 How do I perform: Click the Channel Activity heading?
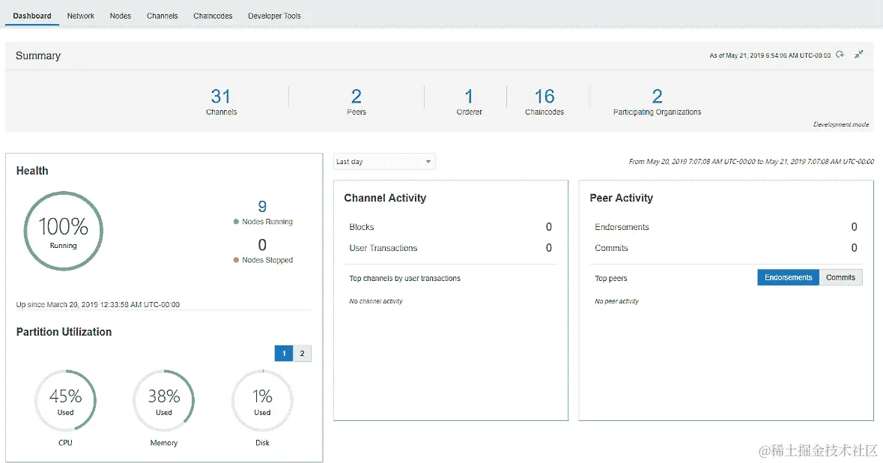[385, 198]
